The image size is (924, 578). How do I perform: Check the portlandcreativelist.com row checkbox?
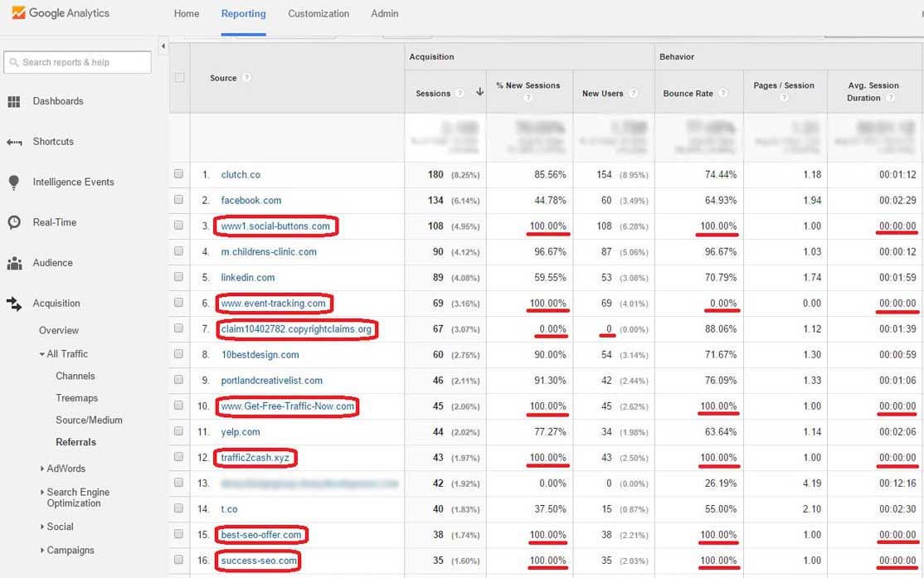click(x=178, y=380)
